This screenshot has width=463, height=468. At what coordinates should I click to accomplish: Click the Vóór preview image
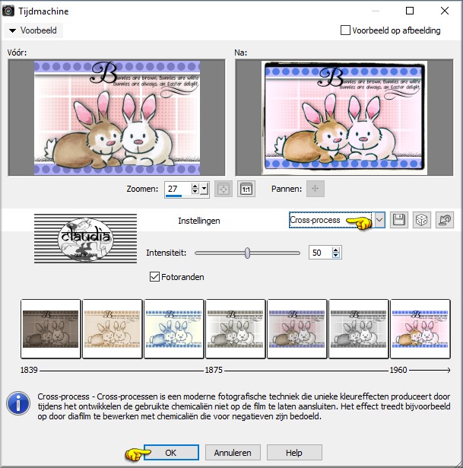(116, 118)
